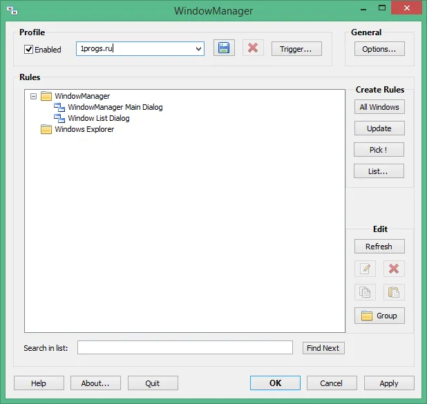The image size is (427, 404).
Task: Open Help
Action: point(39,383)
